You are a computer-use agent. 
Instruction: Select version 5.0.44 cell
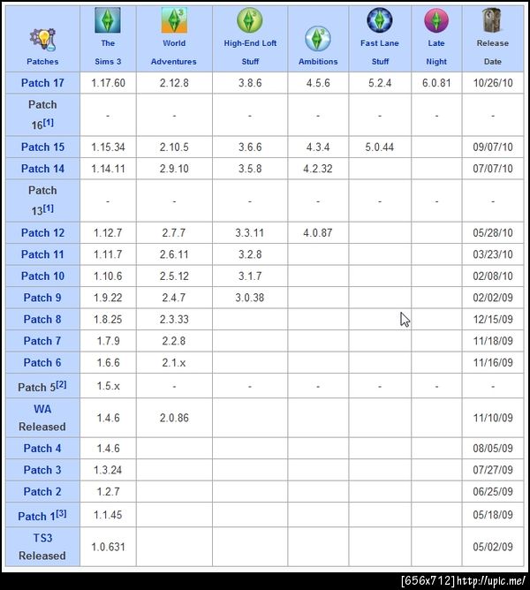380,147
